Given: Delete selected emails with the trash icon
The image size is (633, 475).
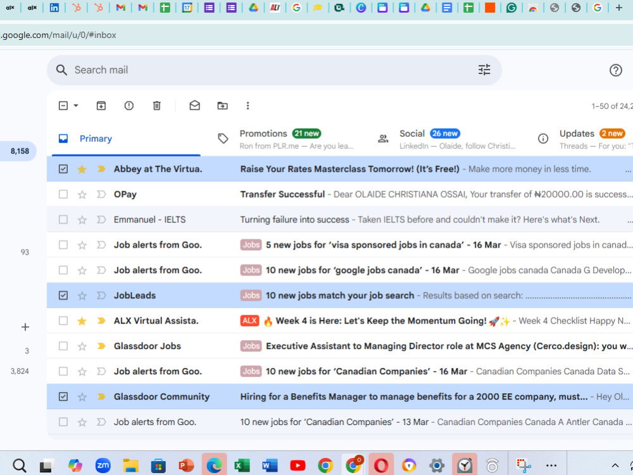Looking at the screenshot, I should click(x=156, y=106).
